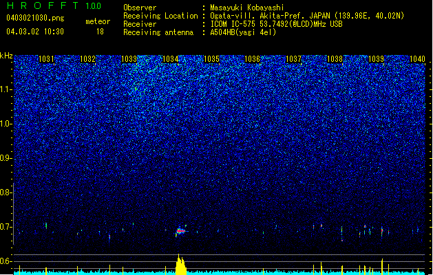Click the version number 1.0.0
This screenshot has width=433, height=275.
(x=93, y=6)
